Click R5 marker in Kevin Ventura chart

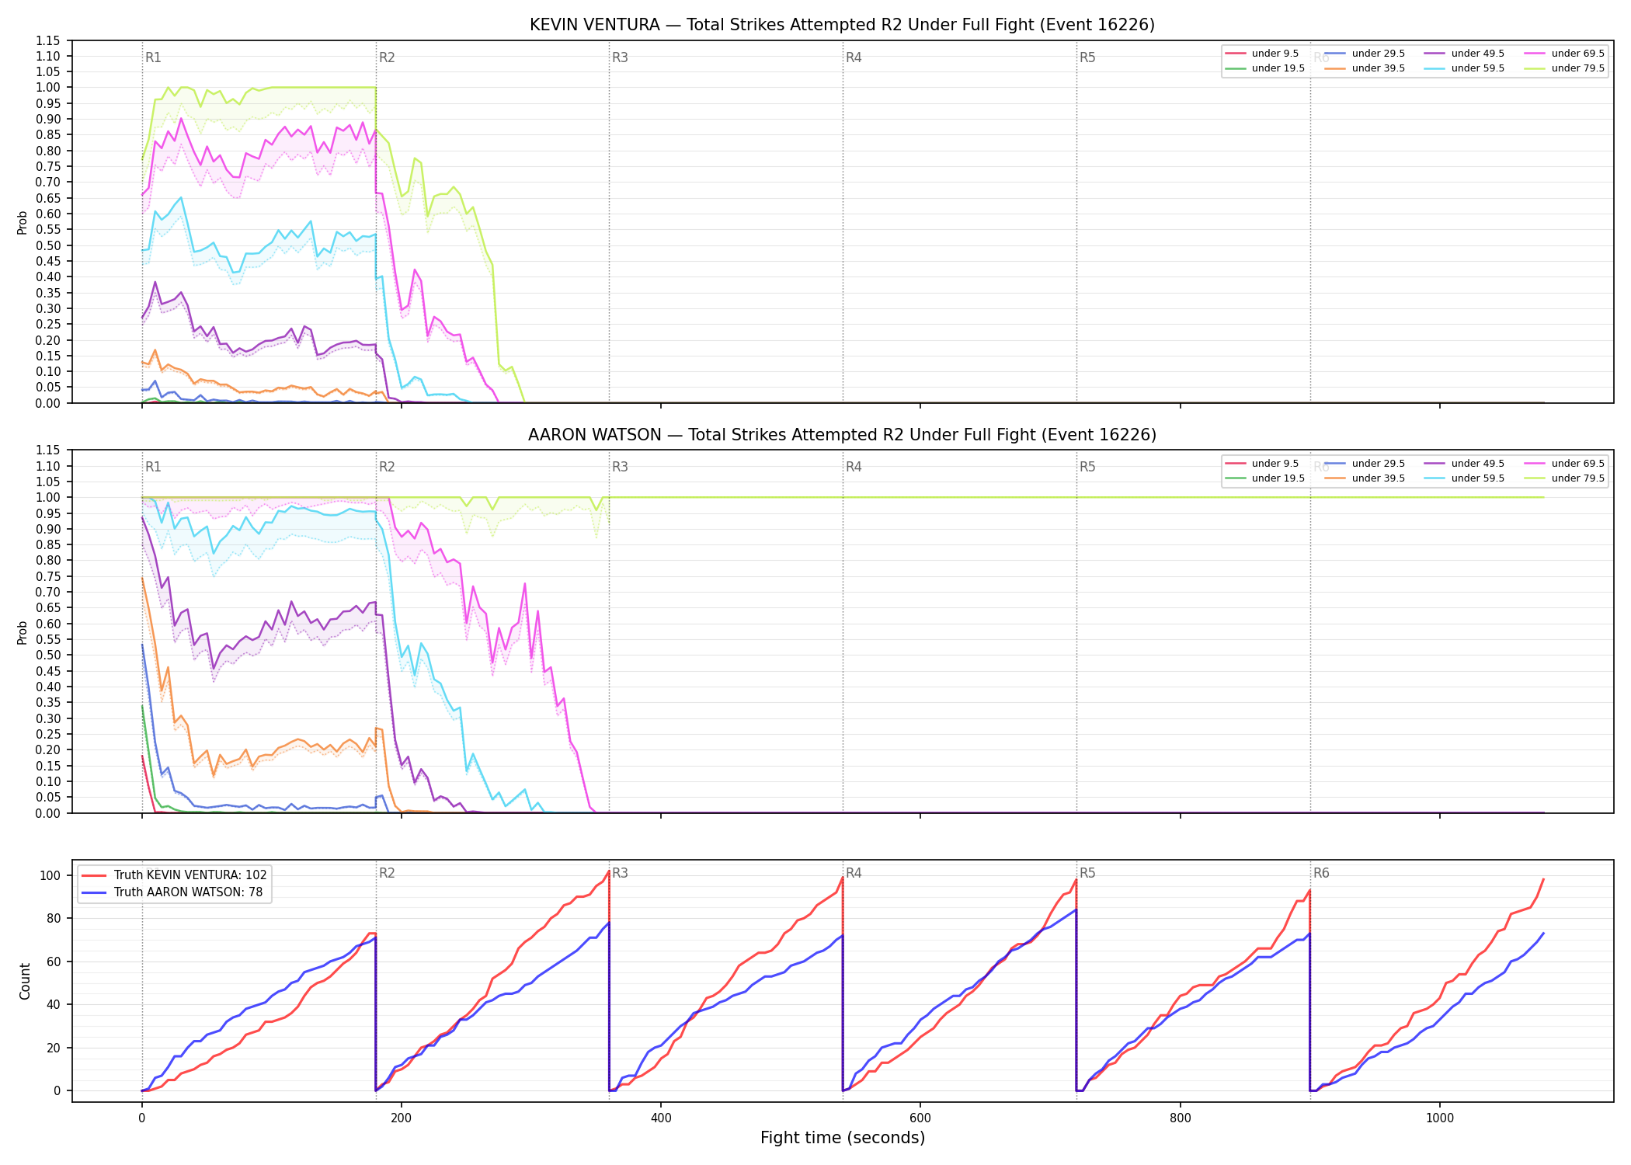coord(1087,57)
